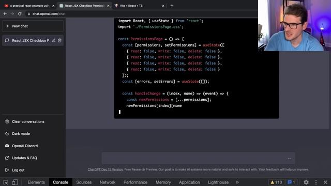Click the Updates & FAQ external-link icon
331x186 pixels.
[x=7, y=158]
